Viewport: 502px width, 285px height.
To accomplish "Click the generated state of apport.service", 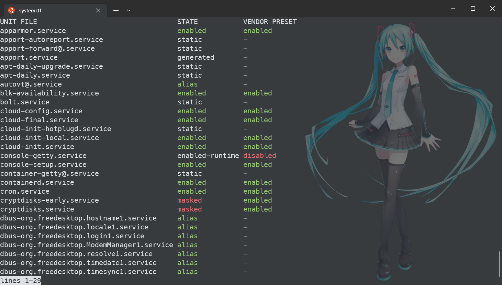I will 196,57.
